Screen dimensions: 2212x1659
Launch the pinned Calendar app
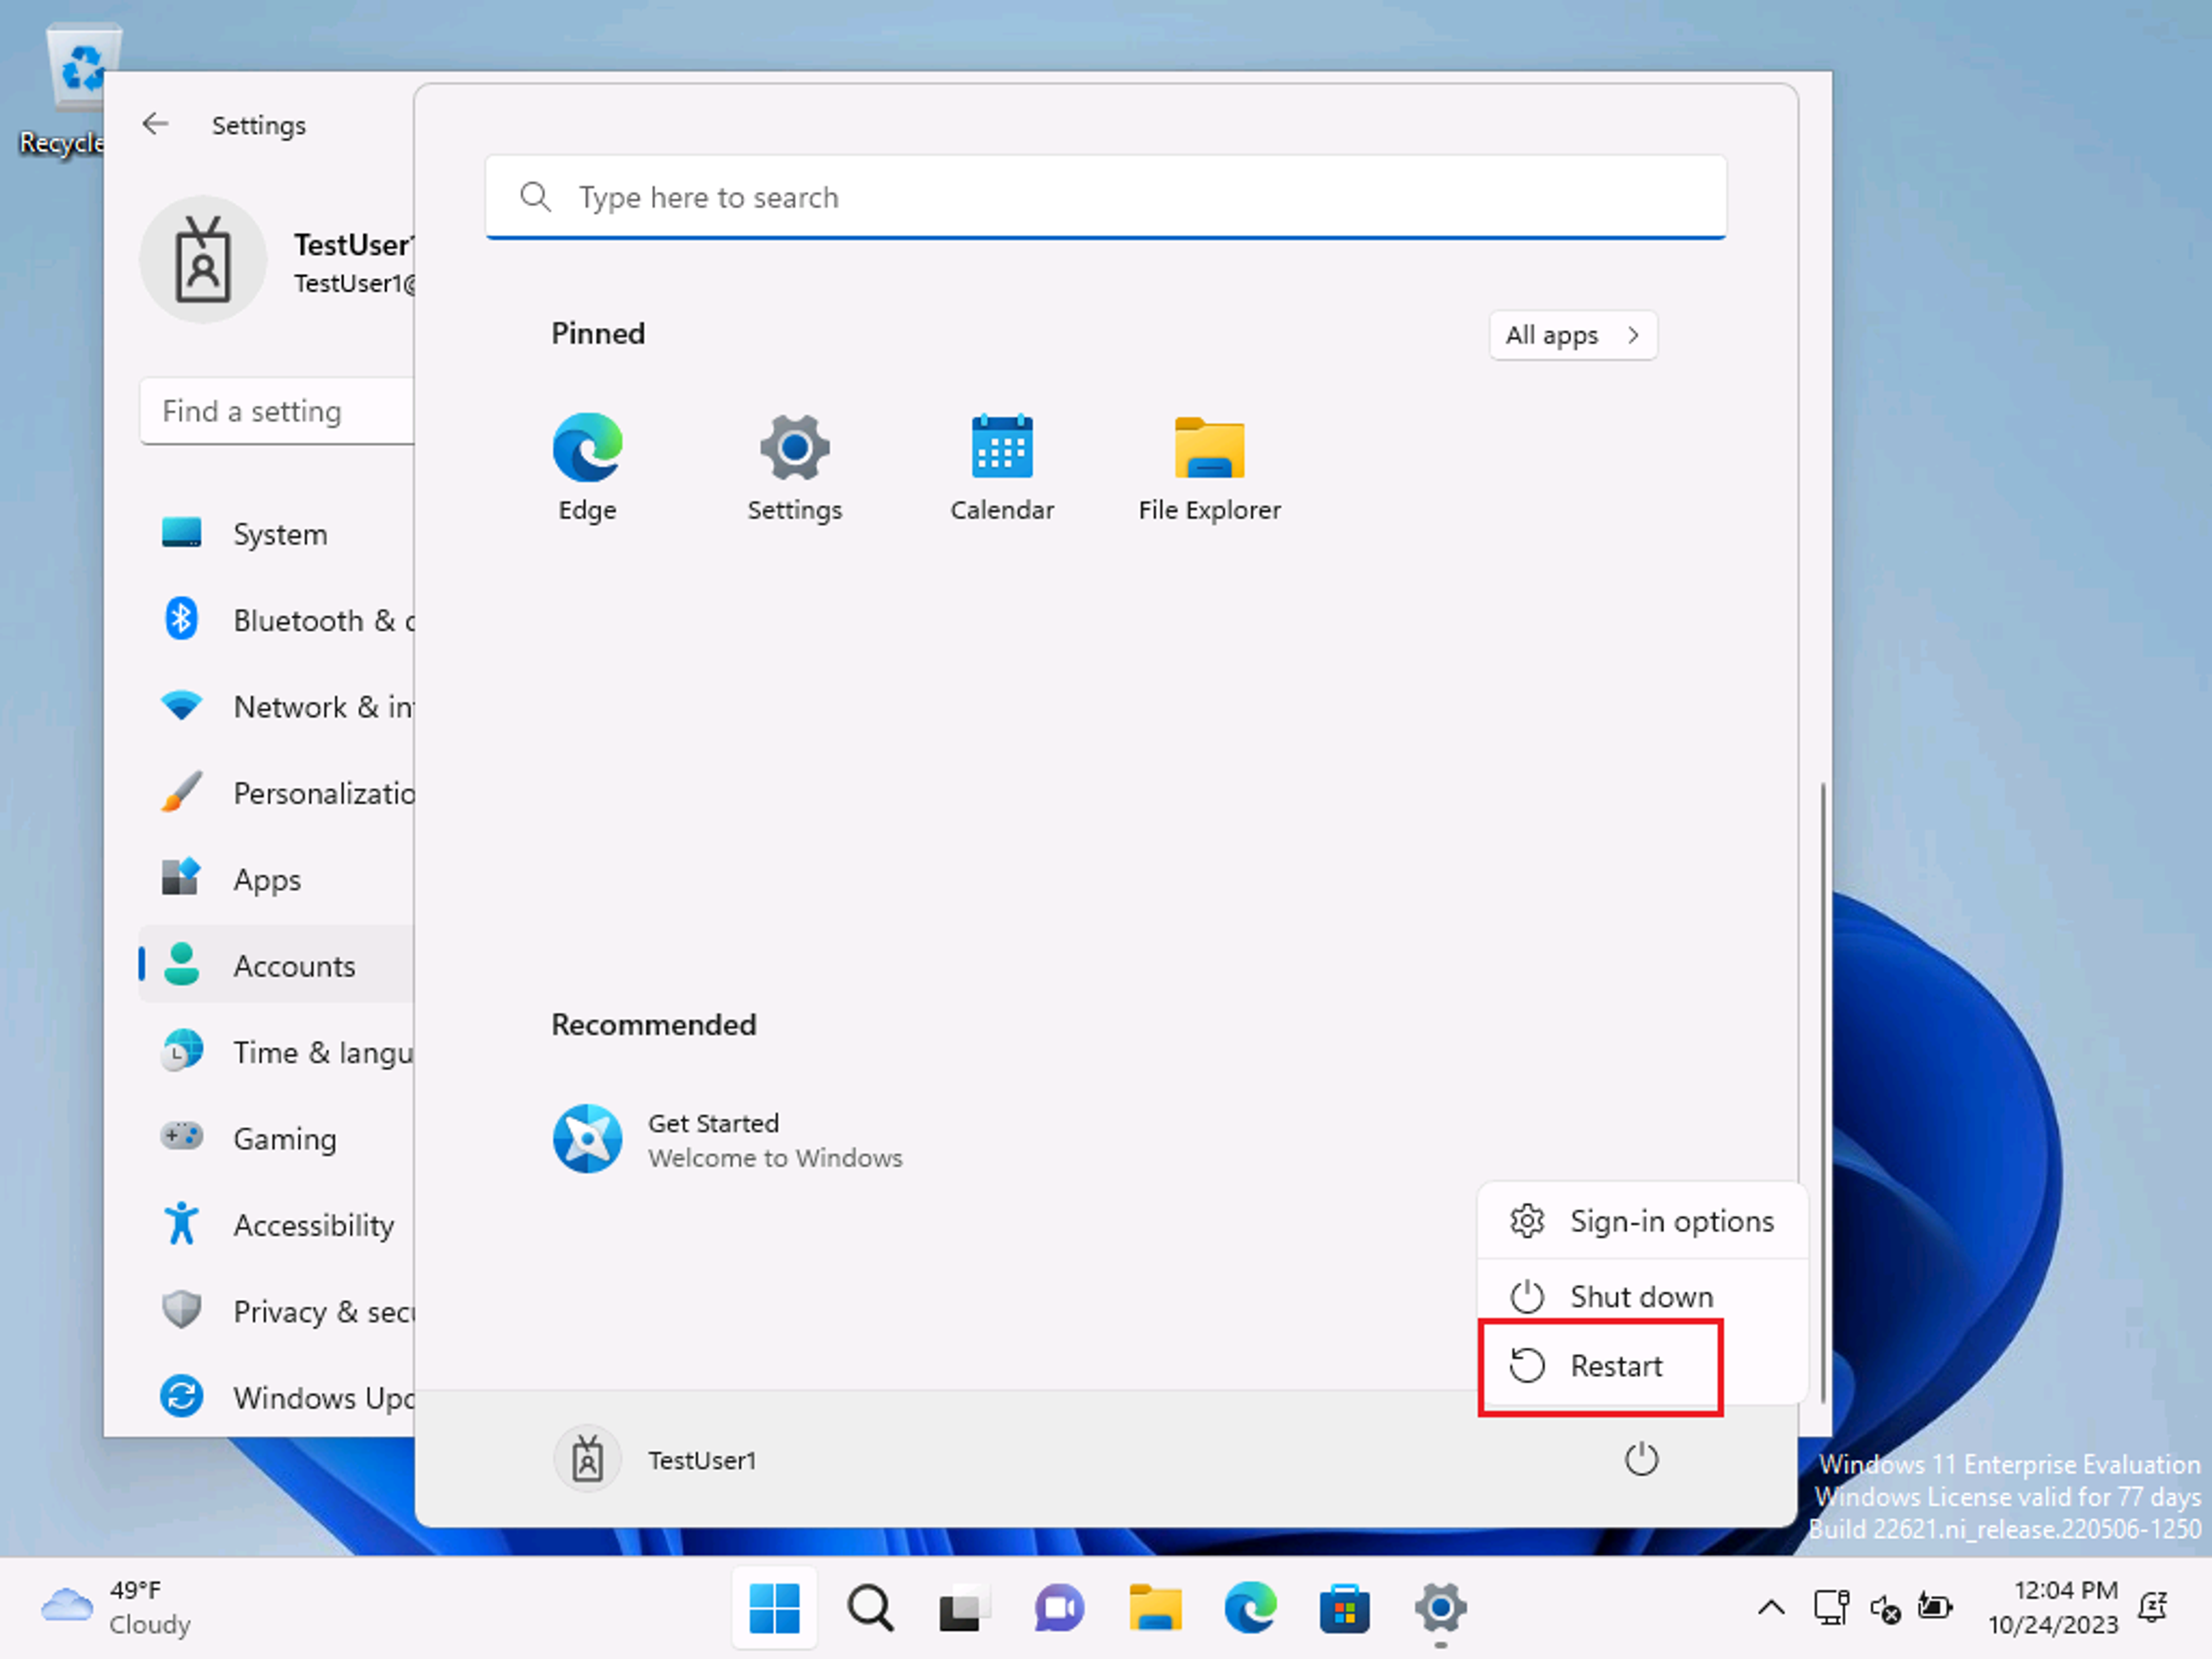(1002, 467)
